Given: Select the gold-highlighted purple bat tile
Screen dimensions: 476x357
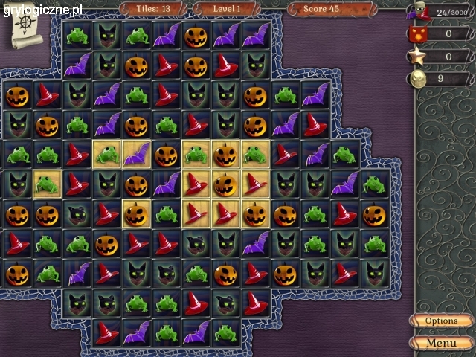Looking at the screenshot, I should click(x=136, y=154).
